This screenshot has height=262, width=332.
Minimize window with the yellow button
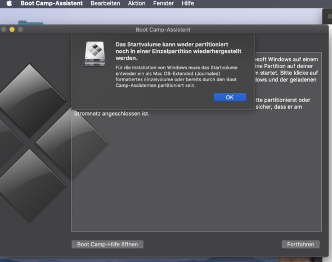click(x=12, y=29)
